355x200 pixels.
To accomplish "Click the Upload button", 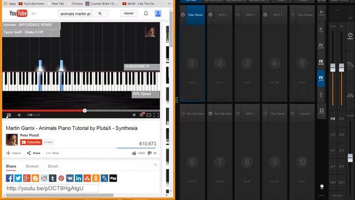I will click(x=129, y=13).
